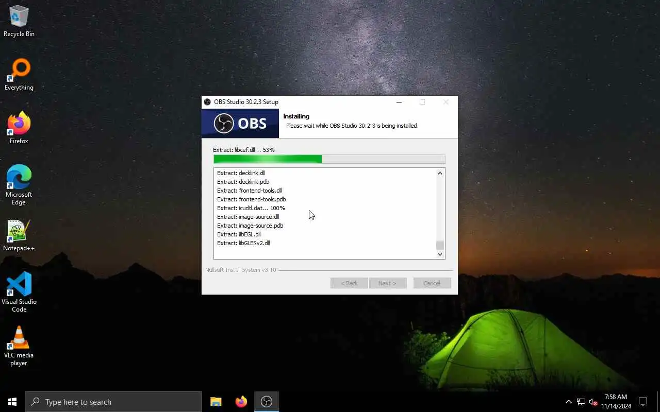Open the notification center icon
The width and height of the screenshot is (660, 412).
pos(643,402)
